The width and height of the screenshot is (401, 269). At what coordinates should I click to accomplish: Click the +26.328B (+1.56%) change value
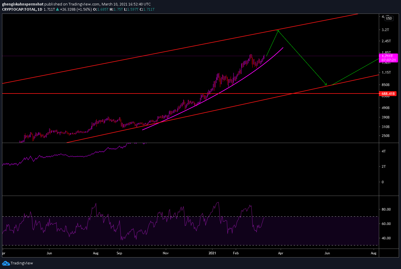click(x=76, y=9)
